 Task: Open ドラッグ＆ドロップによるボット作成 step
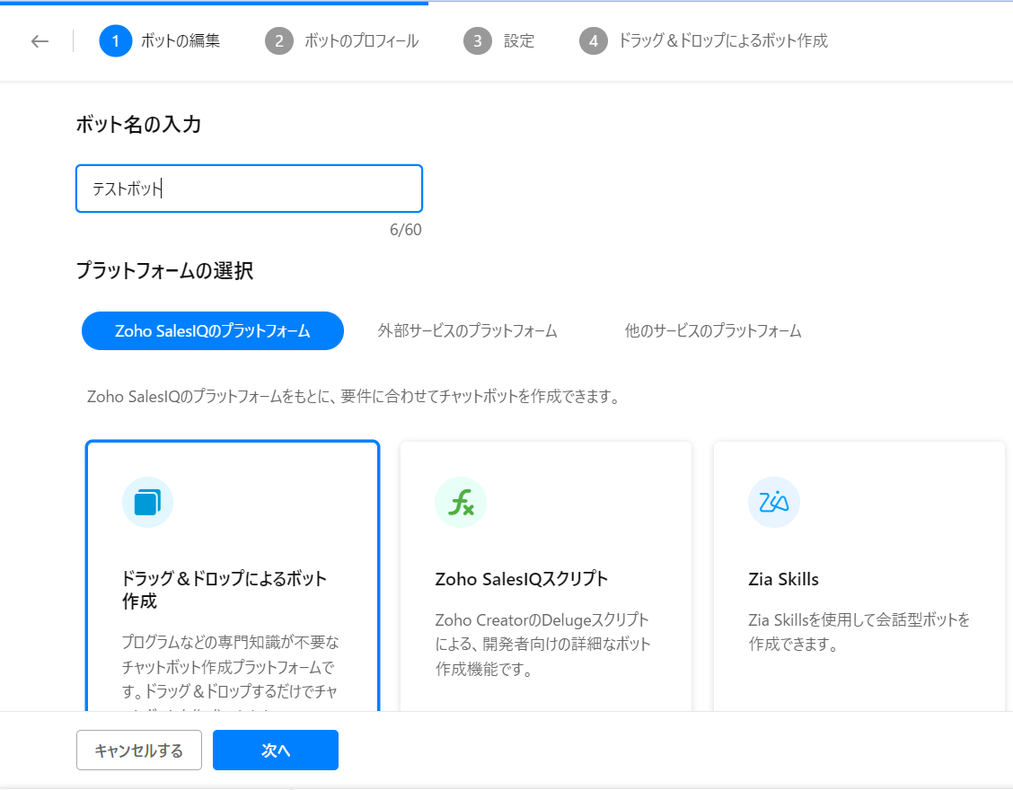pyautogui.click(x=723, y=40)
